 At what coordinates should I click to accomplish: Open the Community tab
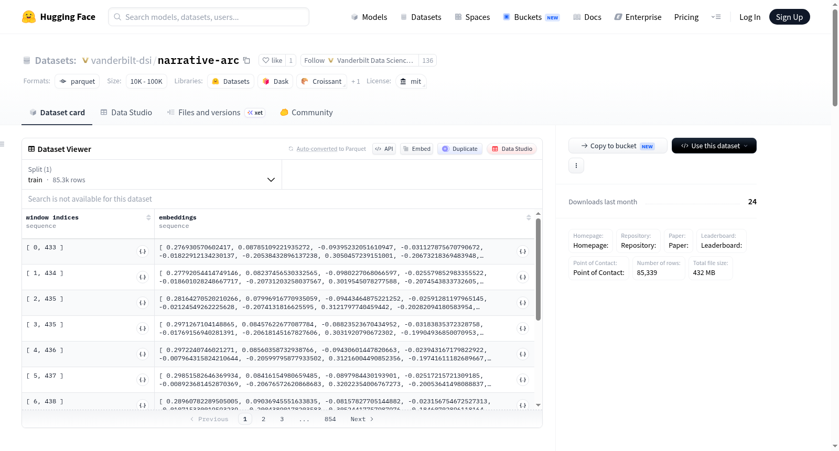point(306,113)
